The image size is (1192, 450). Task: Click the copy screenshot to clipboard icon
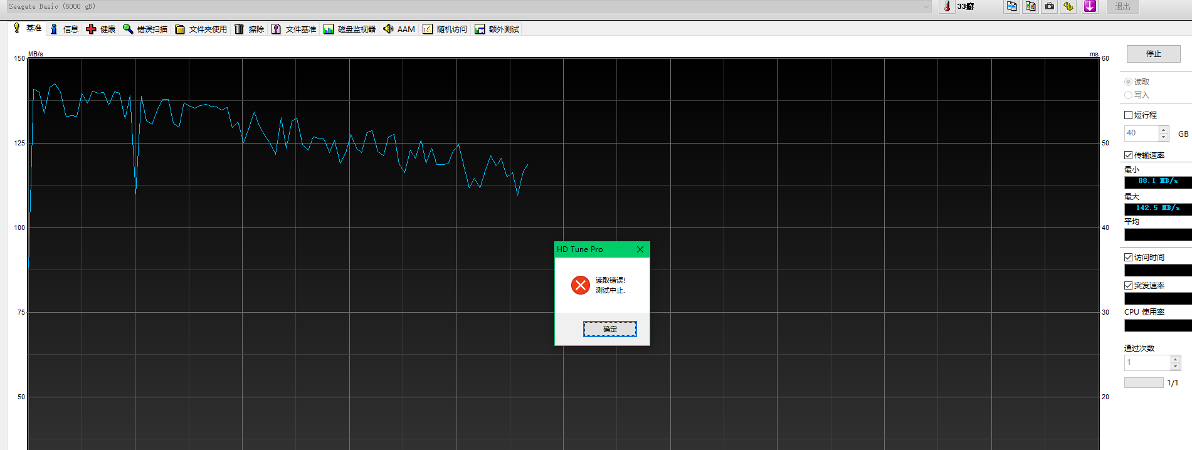click(1030, 6)
